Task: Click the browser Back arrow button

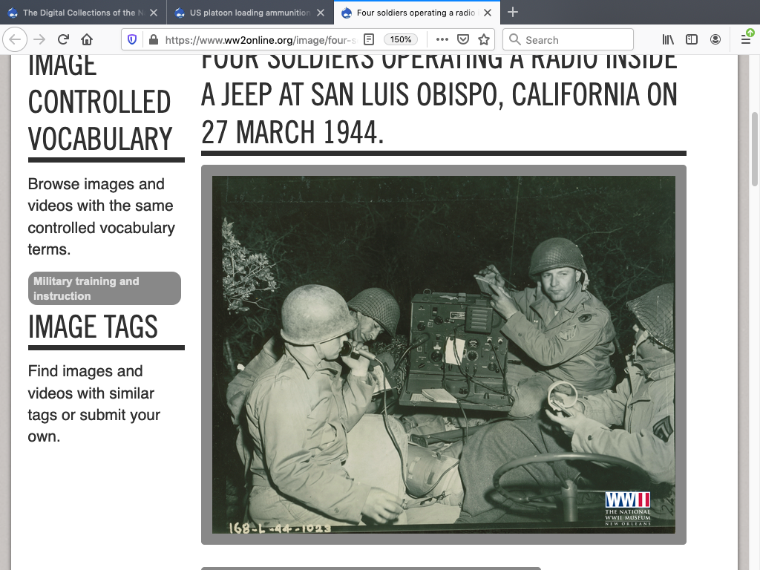Action: click(16, 40)
